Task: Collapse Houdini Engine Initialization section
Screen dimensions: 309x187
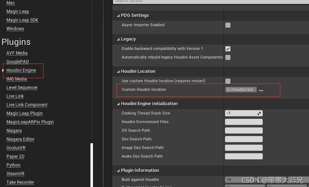Action: (x=118, y=104)
